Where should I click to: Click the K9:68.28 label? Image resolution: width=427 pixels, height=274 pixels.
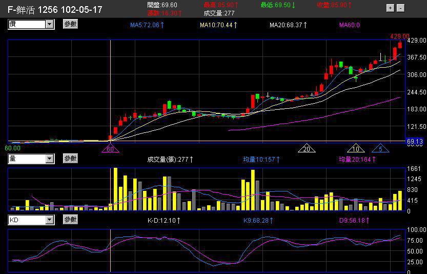click(x=258, y=220)
